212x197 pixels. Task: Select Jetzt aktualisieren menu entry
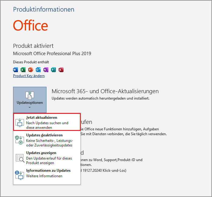[x=47, y=122]
